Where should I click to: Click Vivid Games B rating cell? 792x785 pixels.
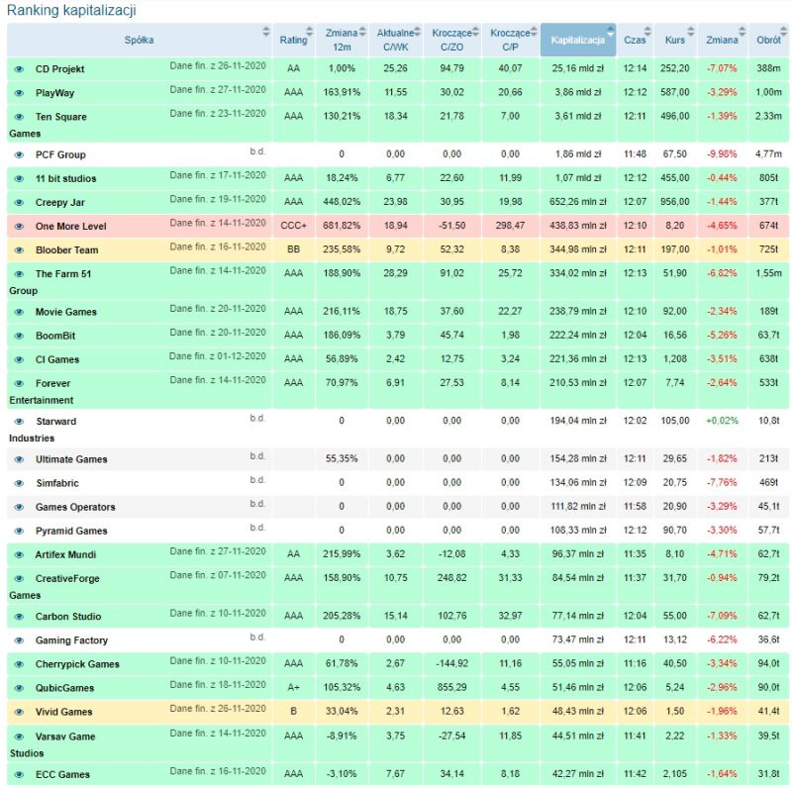[294, 711]
